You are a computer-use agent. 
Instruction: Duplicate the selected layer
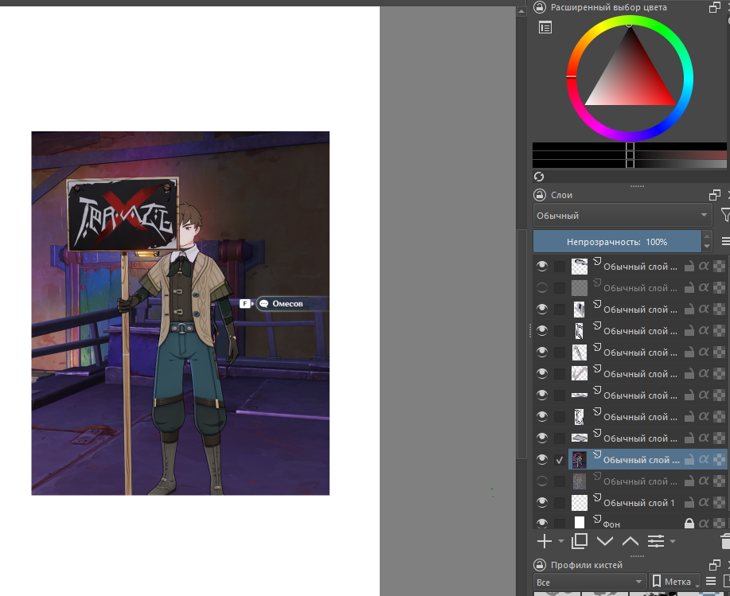point(580,541)
